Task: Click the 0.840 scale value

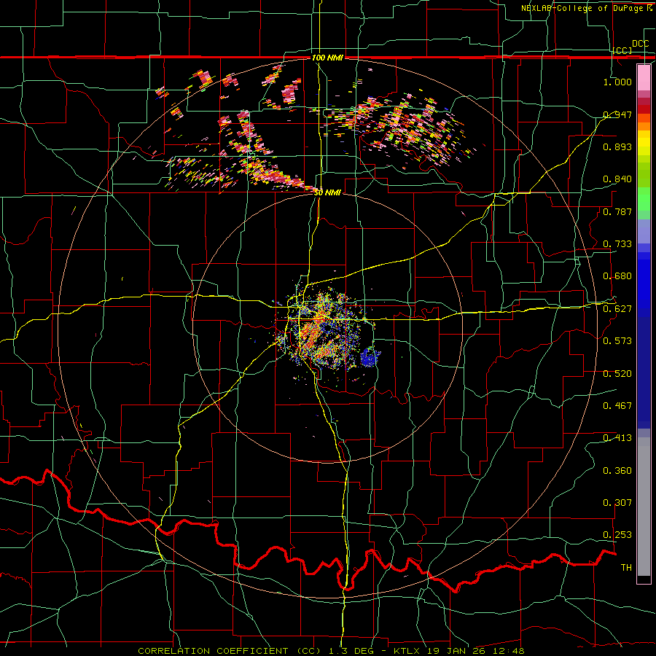Action: tap(617, 179)
